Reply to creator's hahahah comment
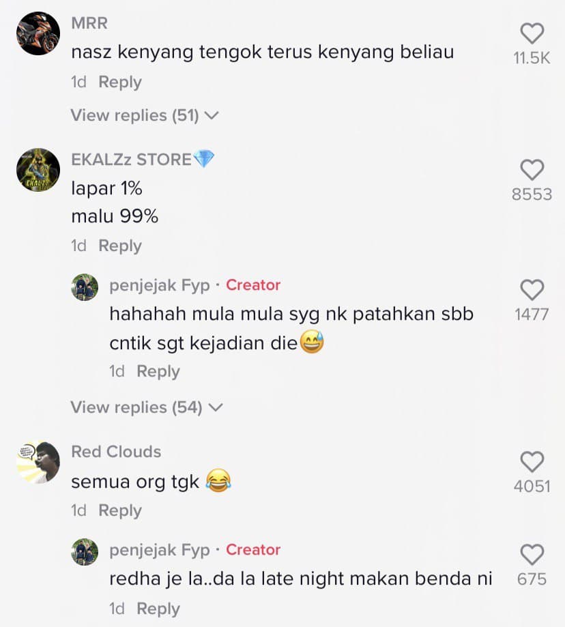Viewport: 565px width, 627px height. (158, 371)
